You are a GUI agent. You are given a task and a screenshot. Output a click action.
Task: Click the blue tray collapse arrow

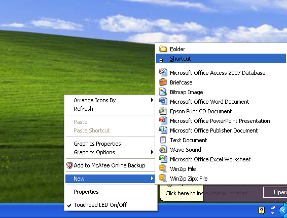[283, 211]
